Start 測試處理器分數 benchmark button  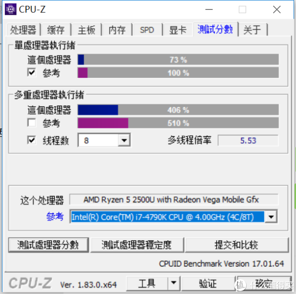pos(48,245)
